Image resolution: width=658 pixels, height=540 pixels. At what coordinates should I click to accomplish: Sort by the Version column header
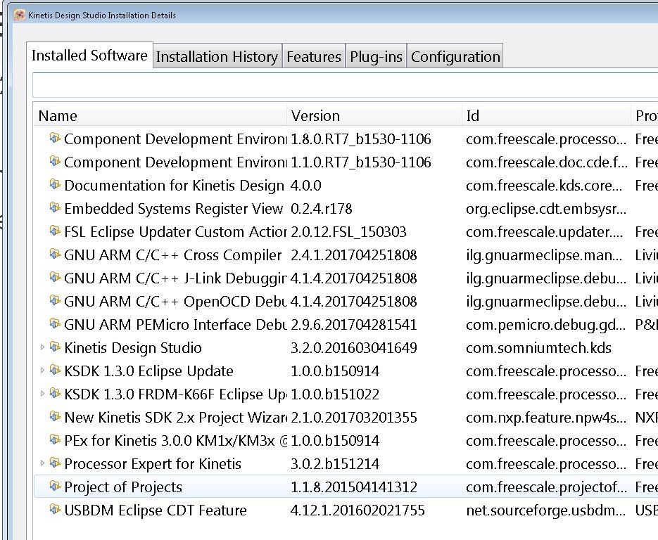click(374, 116)
